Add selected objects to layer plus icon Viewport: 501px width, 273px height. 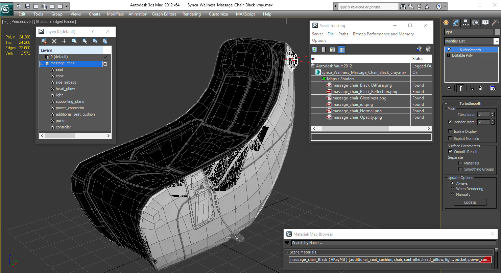[64, 41]
